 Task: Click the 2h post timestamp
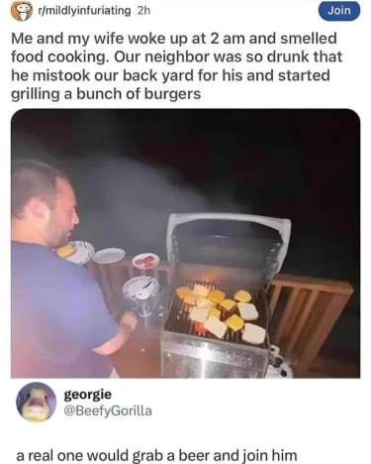[143, 11]
